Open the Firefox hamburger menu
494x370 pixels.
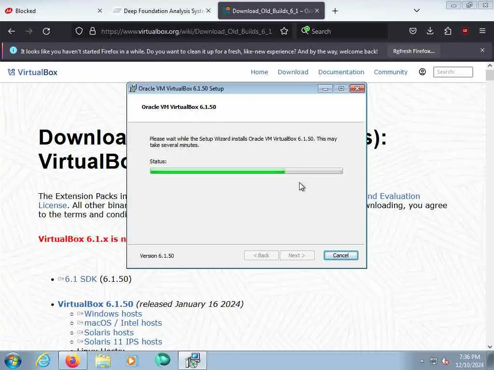(482, 31)
